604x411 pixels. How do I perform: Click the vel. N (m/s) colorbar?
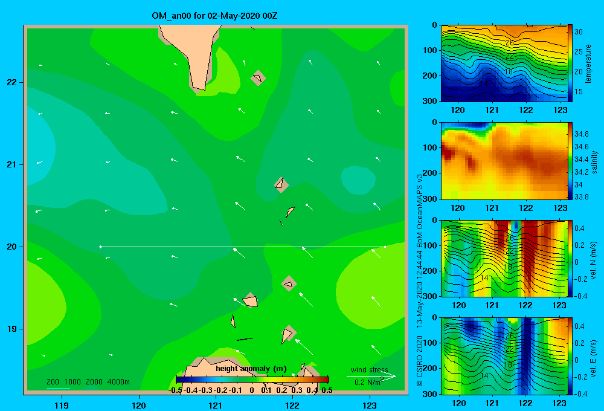[570, 258]
